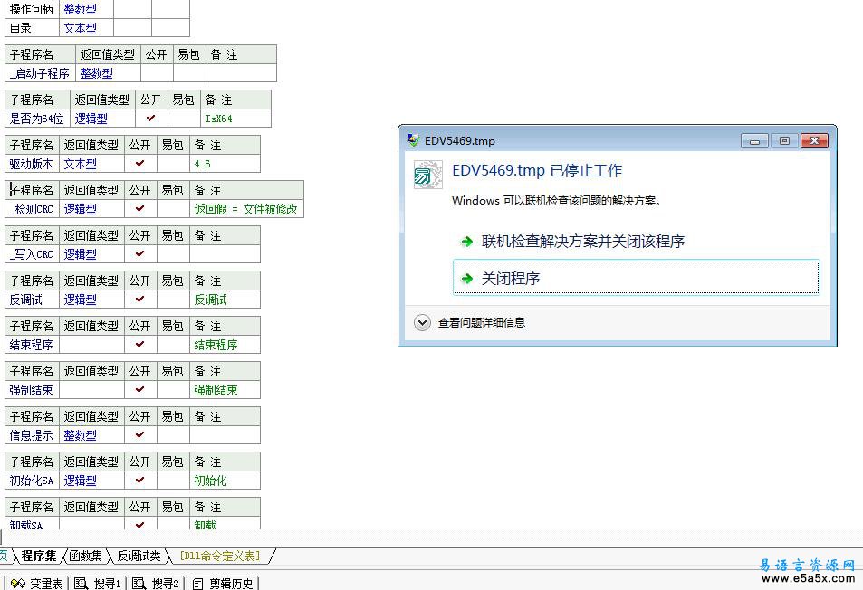Toggle 公开 checkmark for 强制结束
This screenshot has height=590, width=863.
click(x=139, y=389)
